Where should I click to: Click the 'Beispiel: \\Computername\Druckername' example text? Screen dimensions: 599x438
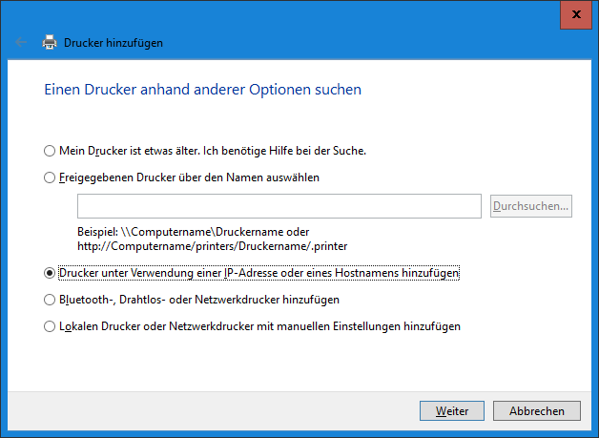(193, 232)
